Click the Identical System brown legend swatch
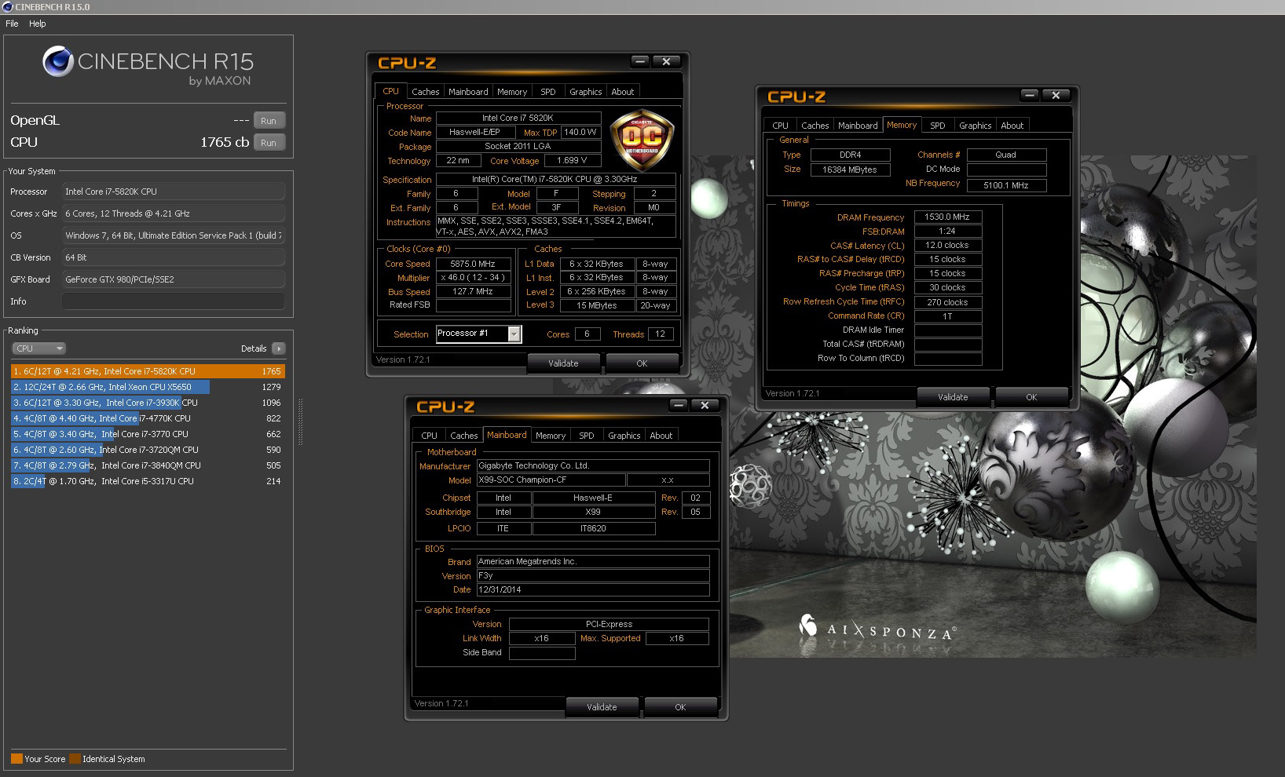The height and width of the screenshot is (777, 1285). click(75, 759)
